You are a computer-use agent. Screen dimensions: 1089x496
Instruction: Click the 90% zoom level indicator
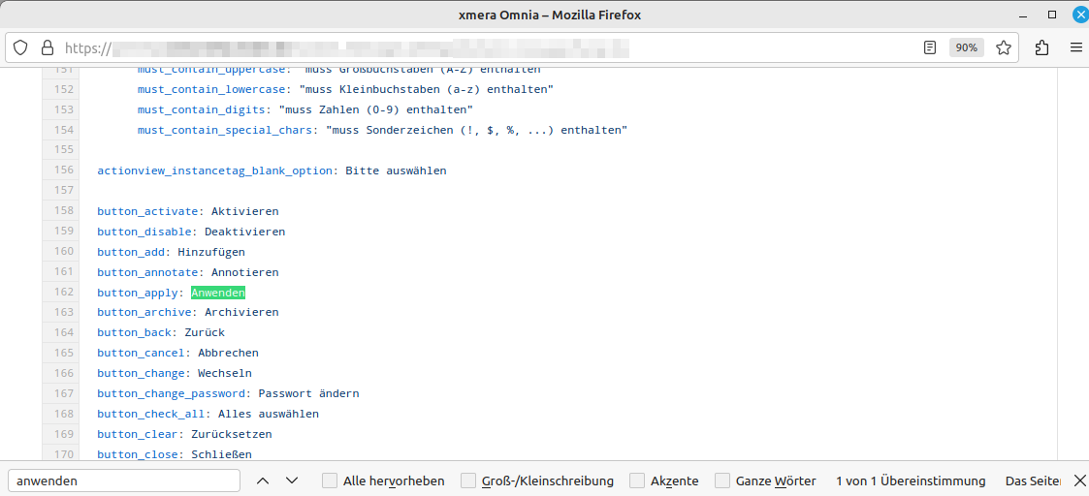point(966,47)
